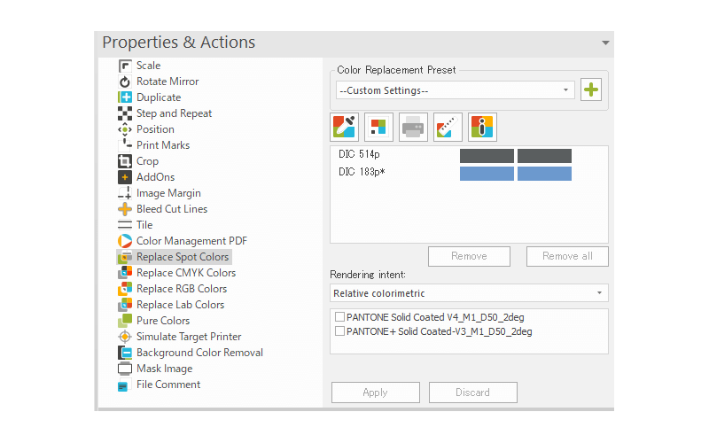Open the Color Replacement Preset dropdown
This screenshot has height=443, width=709.
[456, 90]
